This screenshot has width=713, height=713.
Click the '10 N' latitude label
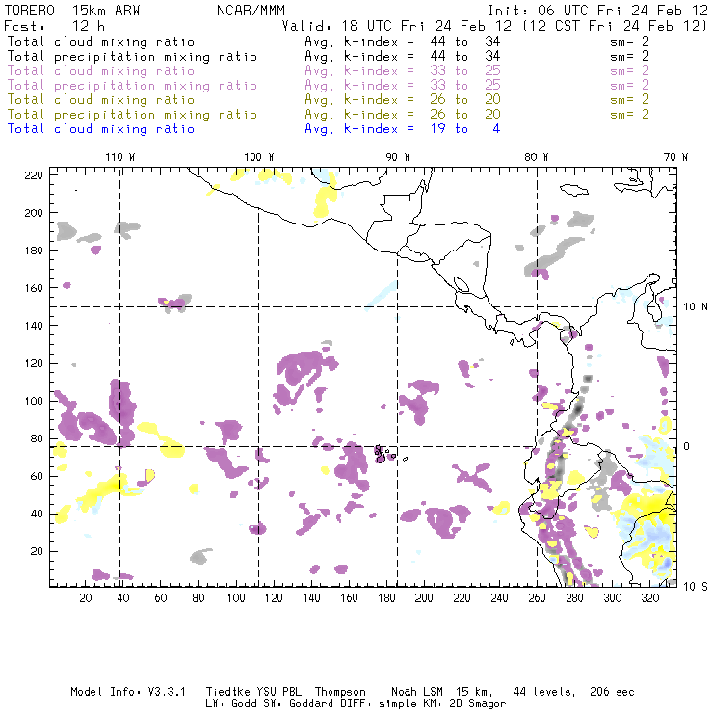tap(696, 307)
